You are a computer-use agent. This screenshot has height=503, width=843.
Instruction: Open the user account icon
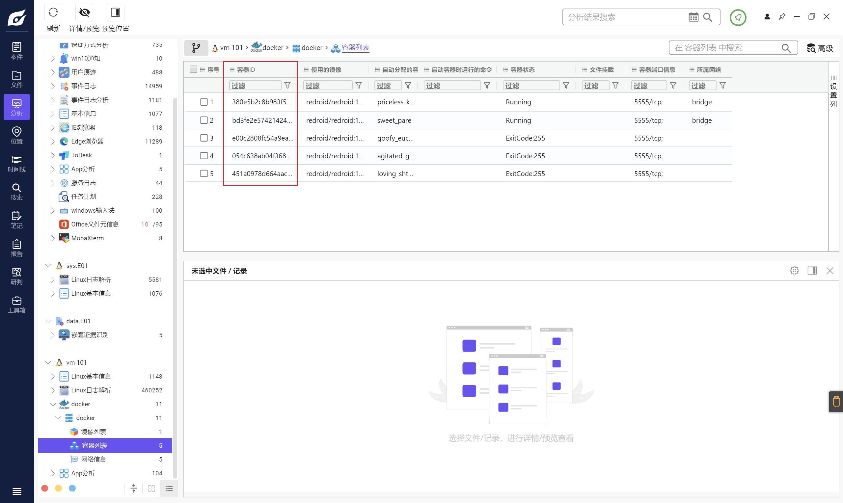767,16
